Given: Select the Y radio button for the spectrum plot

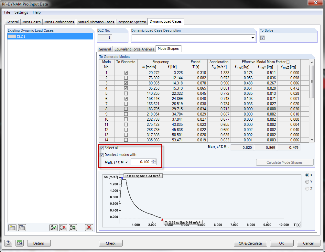Looking at the screenshot, I should [307, 181].
